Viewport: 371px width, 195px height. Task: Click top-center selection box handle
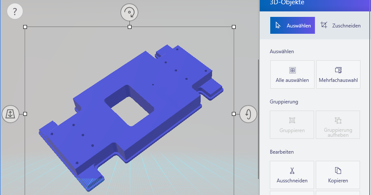[x=129, y=27]
